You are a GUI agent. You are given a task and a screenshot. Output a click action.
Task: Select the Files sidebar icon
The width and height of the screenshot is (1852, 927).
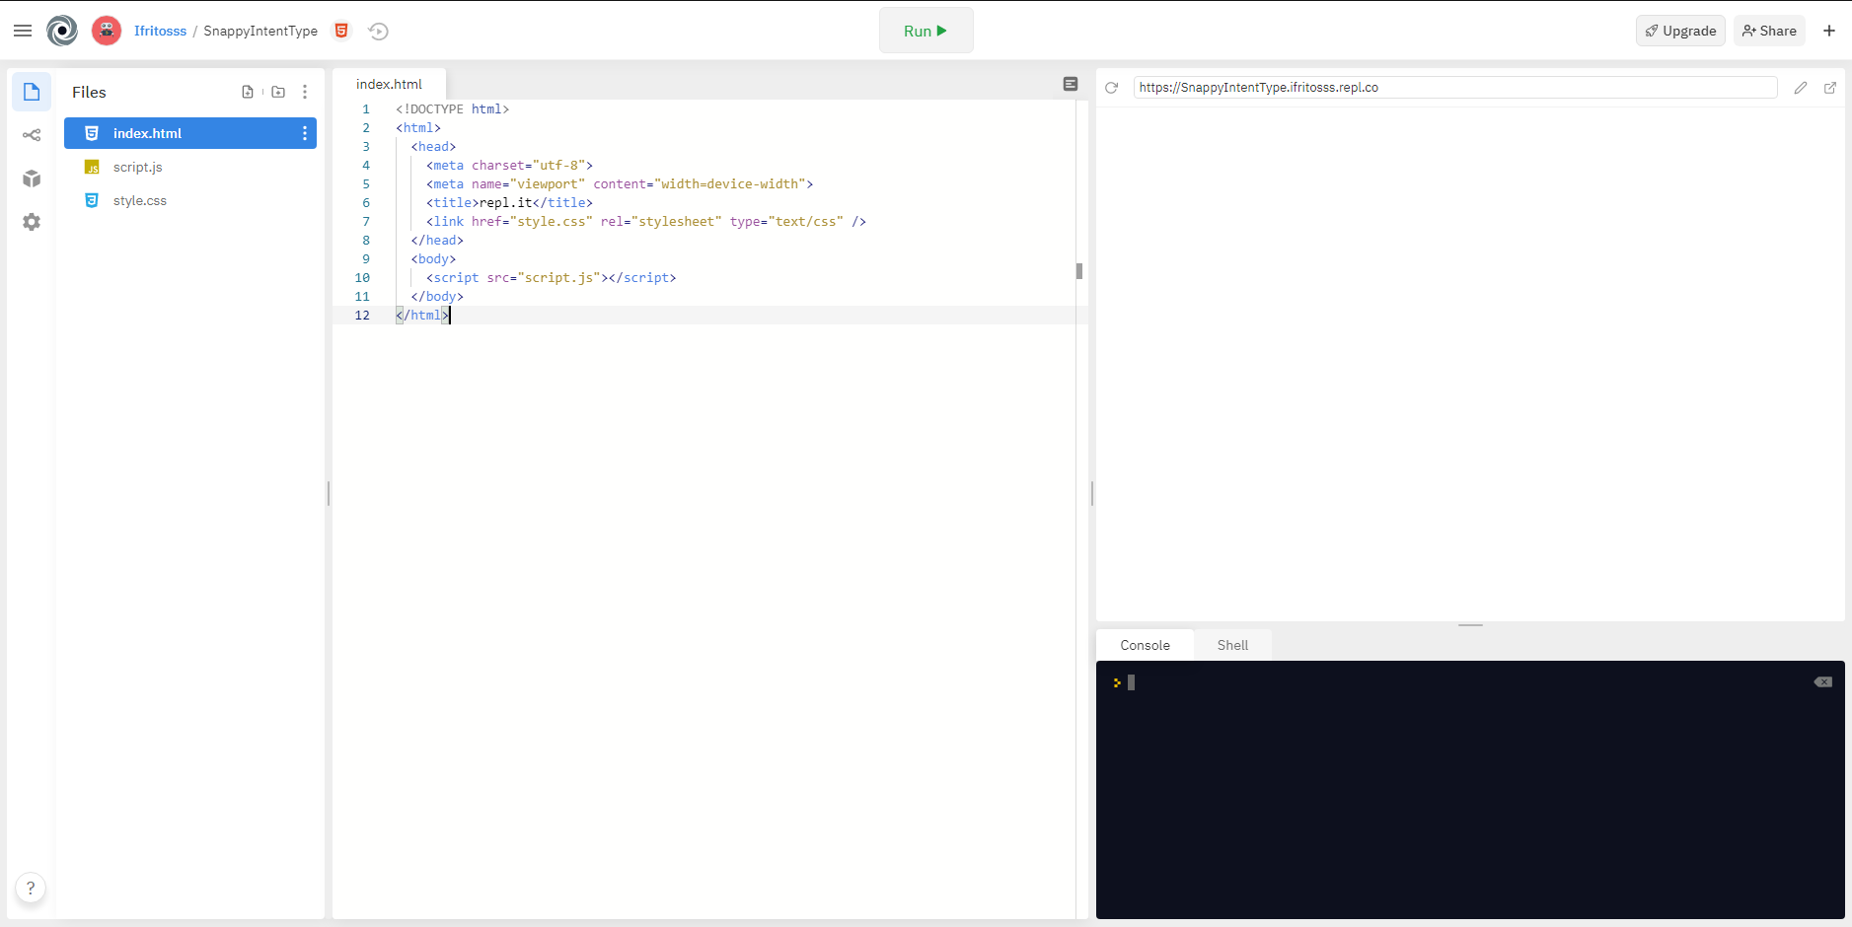click(32, 92)
